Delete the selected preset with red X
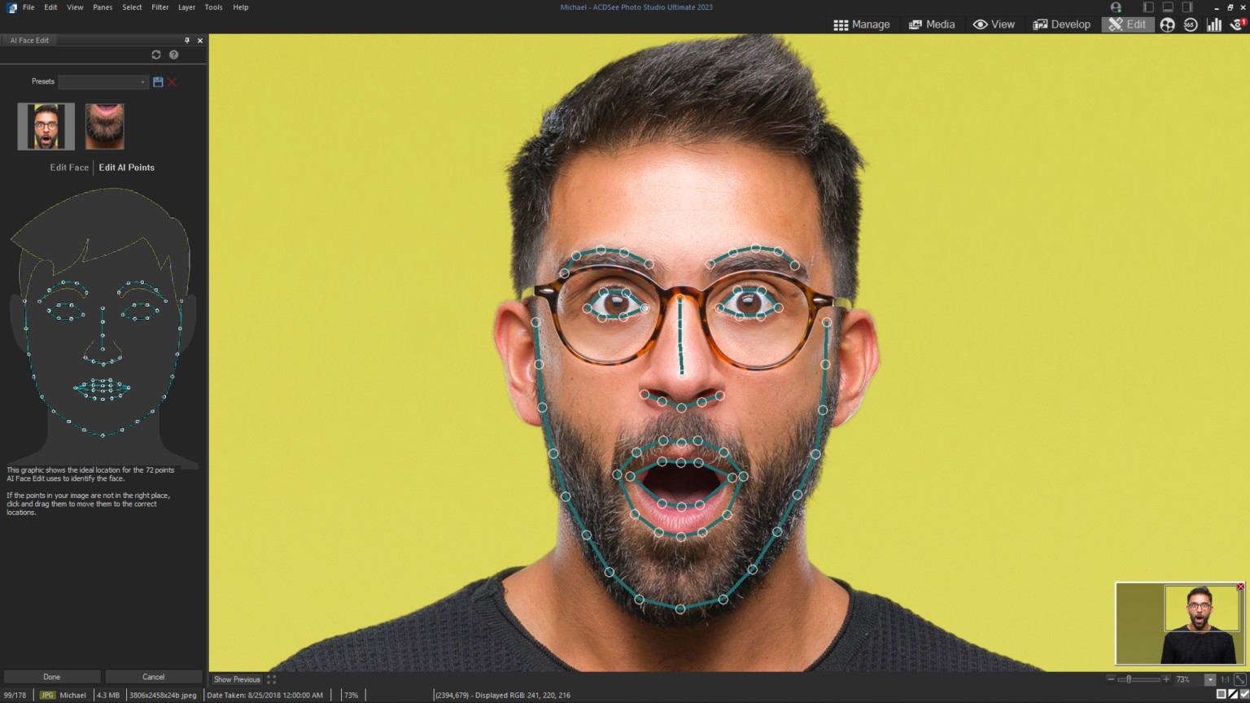This screenshot has height=703, width=1250. click(x=172, y=81)
